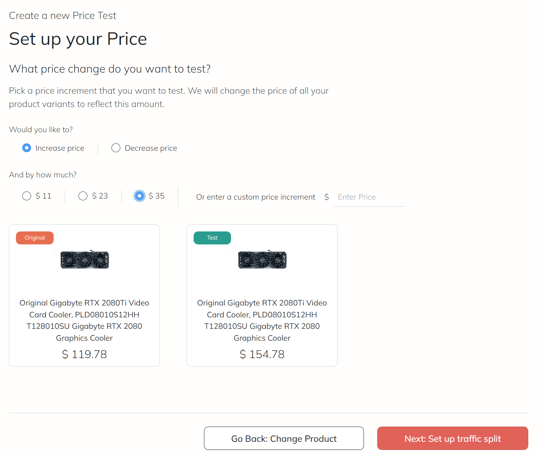Click the test price $ 154.78
Viewport: 539px width, 454px height.
[x=262, y=354]
